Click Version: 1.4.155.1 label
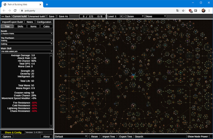Viewport: 213px width, 139px height. pos(34,132)
